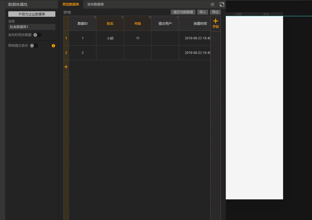This screenshot has width=312, height=220.
Task: Toggle the sync data on publish switch
Action: click(37, 35)
